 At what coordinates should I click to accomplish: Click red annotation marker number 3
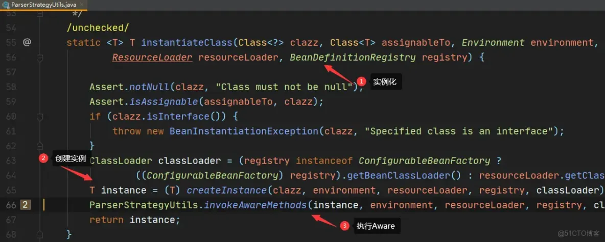344,226
